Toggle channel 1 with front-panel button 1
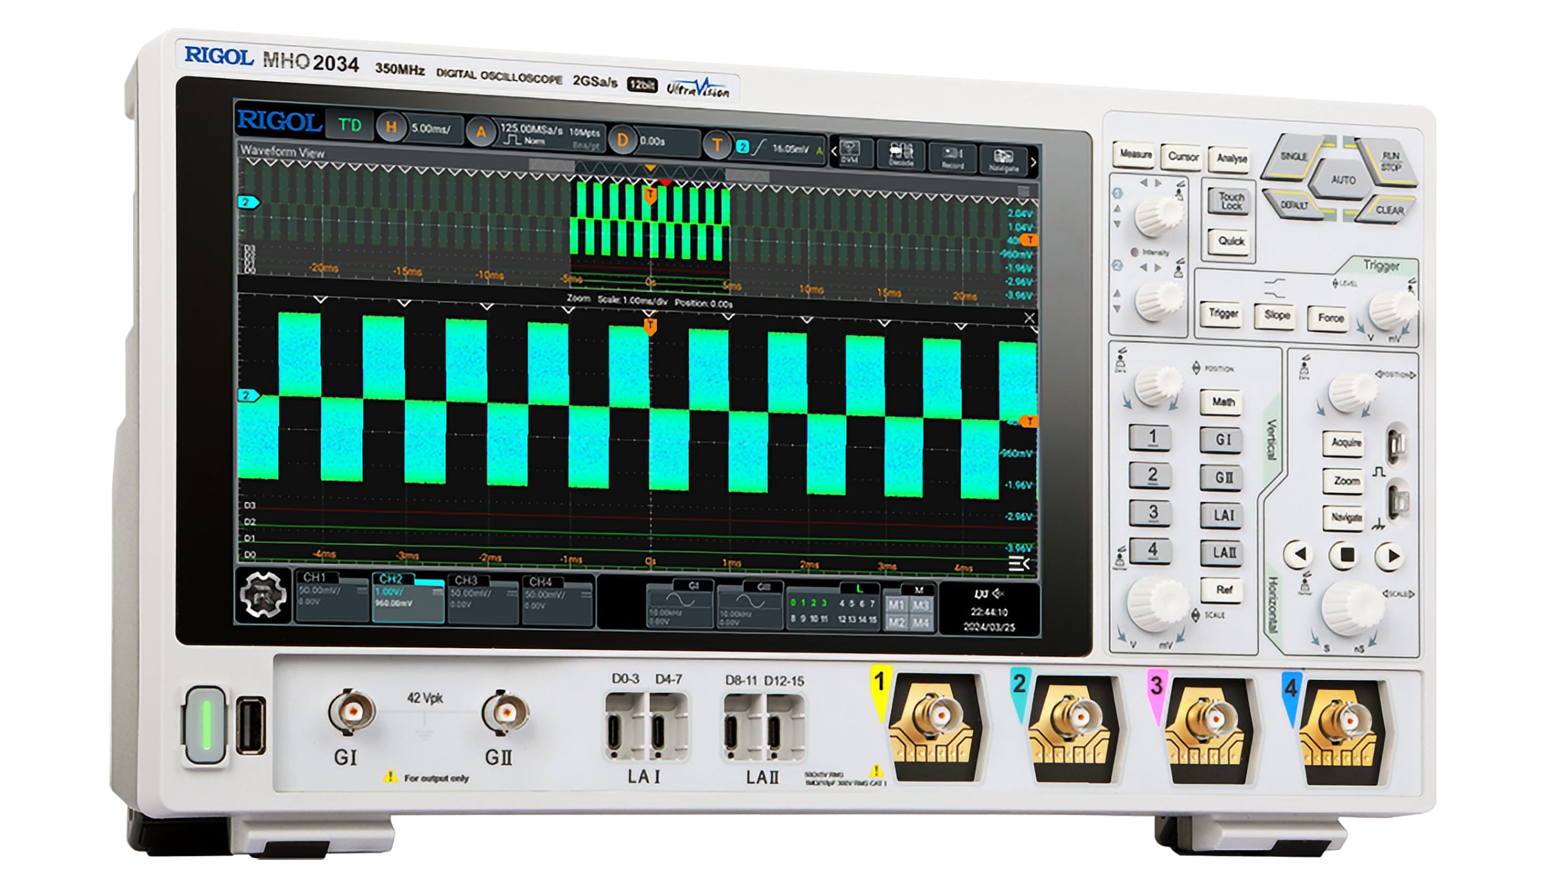Viewport: 1546px width, 887px height. click(x=1150, y=437)
